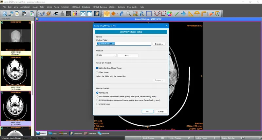This screenshot has width=262, height=140.
Task: Click the layout grid icon left of image window title
Action: [37, 19]
